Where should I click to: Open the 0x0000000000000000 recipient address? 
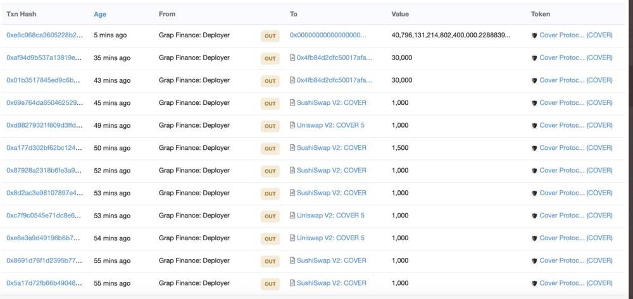(x=328, y=35)
